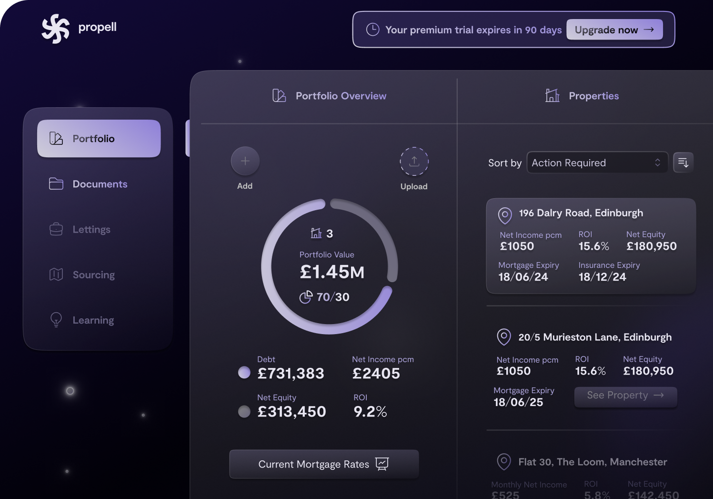Expand the 20/5 Murieston Lane property details

625,395
